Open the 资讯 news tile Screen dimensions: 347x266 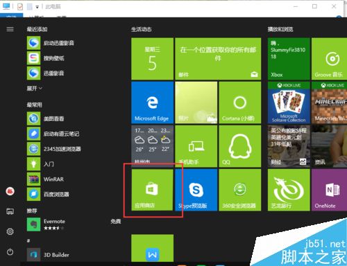tap(329, 146)
